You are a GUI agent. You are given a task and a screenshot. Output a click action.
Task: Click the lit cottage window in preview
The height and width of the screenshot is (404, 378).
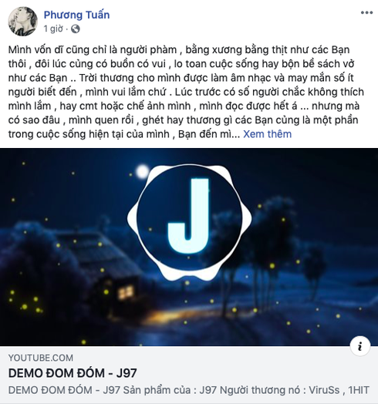tap(126, 293)
